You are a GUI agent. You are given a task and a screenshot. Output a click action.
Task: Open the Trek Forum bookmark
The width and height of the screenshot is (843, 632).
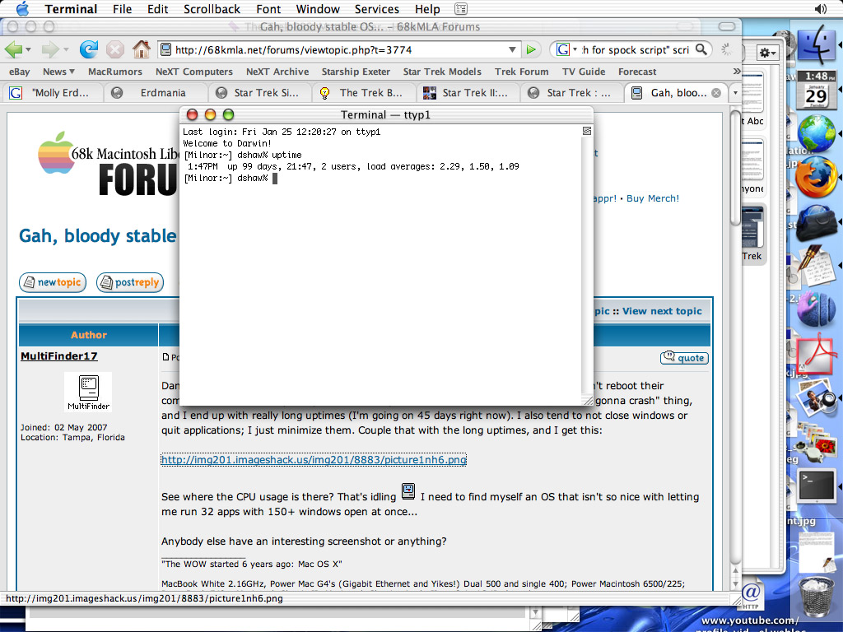521,72
